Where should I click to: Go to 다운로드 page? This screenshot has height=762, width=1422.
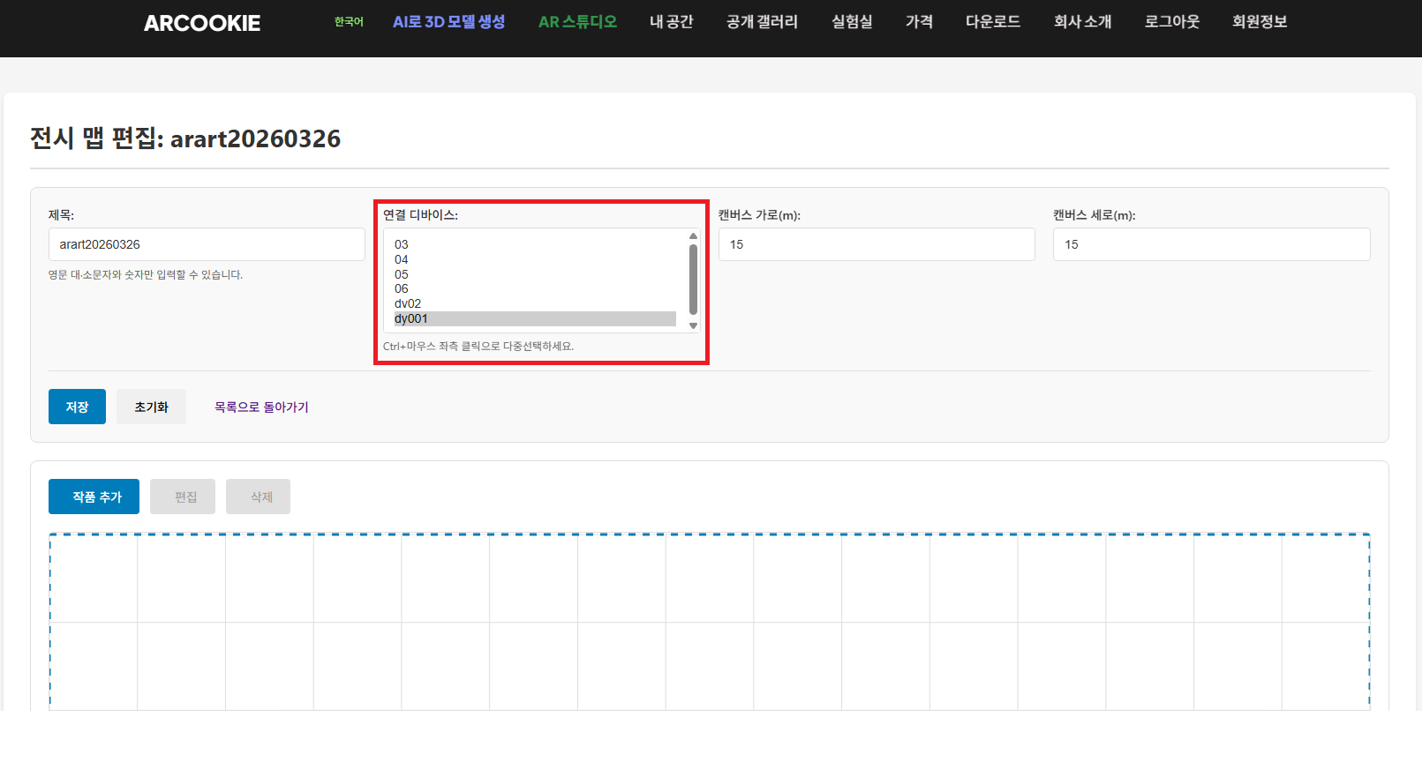coord(993,22)
